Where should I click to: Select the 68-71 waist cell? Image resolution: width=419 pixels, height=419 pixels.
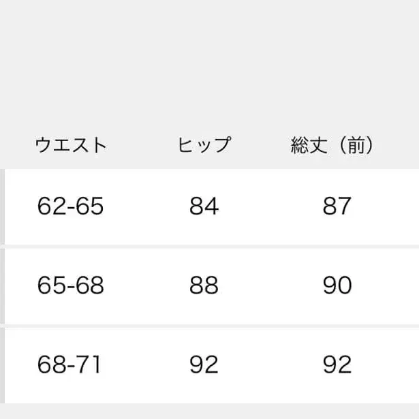click(x=69, y=364)
